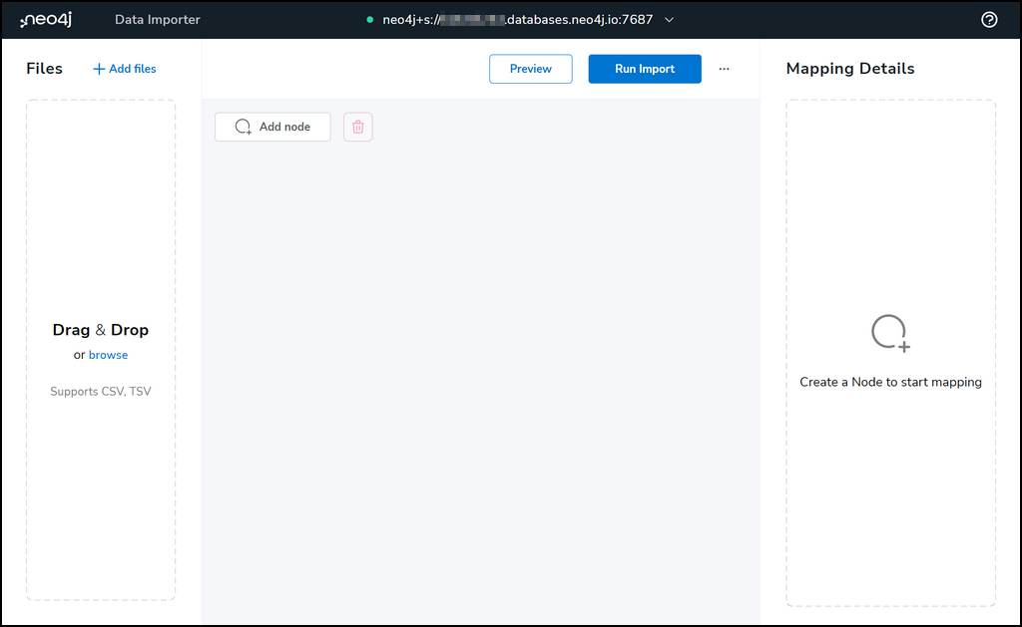The height and width of the screenshot is (627, 1022).
Task: Open more options with the ellipsis icon
Action: point(725,69)
